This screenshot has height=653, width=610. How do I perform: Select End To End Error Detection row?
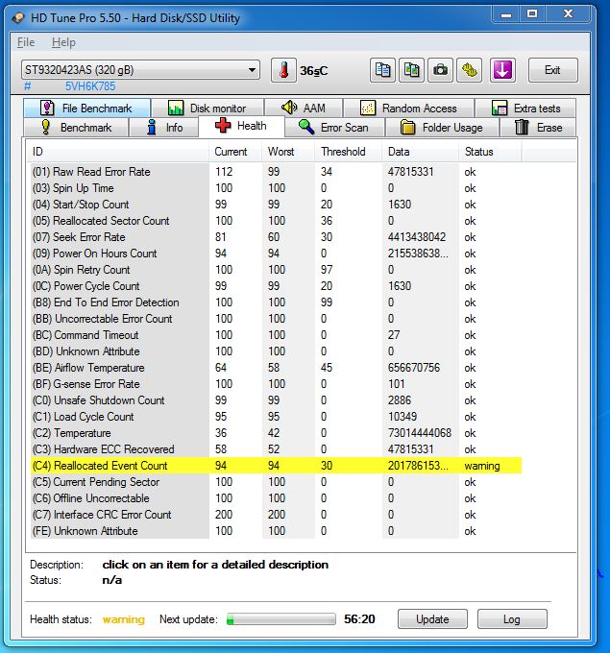coord(275,302)
